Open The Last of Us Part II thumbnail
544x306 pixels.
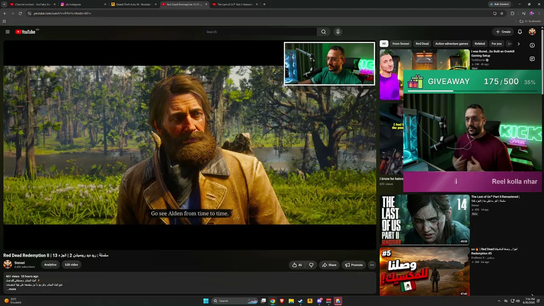pos(425,220)
